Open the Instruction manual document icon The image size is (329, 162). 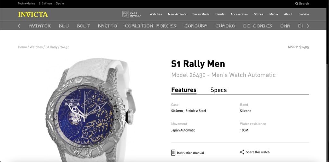pyautogui.click(x=173, y=153)
